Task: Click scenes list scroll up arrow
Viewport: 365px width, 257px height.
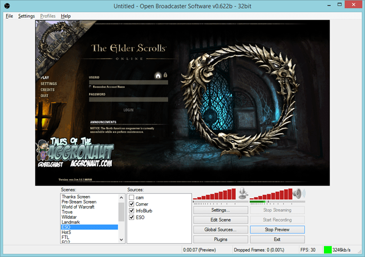Action: click(121, 198)
